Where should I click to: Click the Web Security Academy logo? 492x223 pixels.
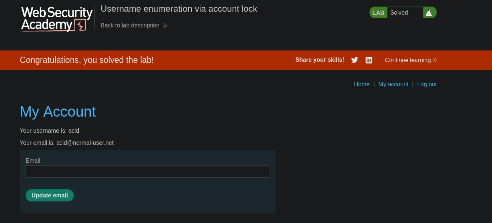point(57,19)
